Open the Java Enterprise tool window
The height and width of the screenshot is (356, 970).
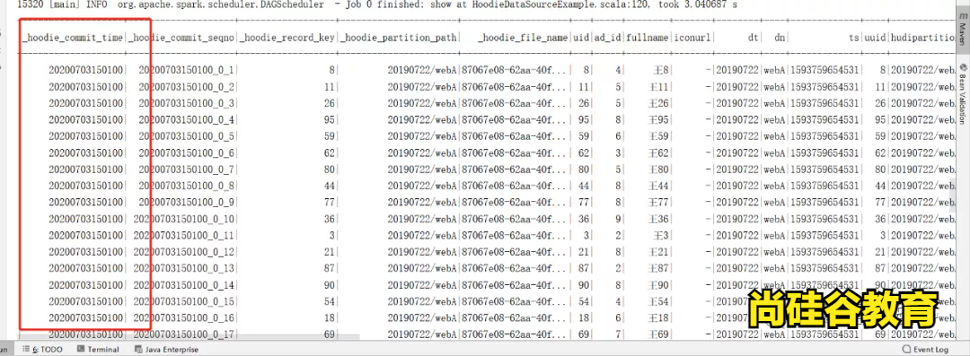tap(167, 349)
